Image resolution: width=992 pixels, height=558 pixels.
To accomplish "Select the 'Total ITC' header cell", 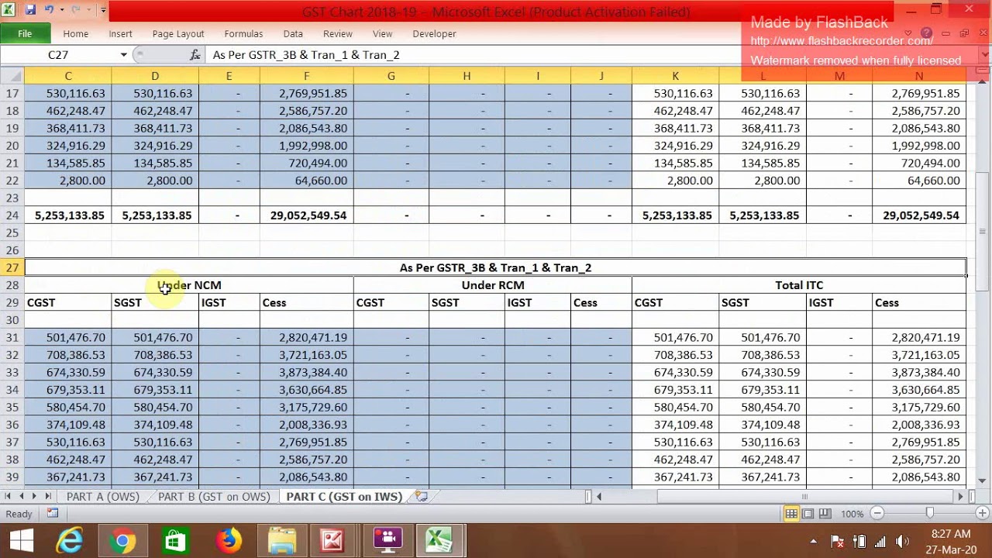I will pyautogui.click(x=799, y=285).
